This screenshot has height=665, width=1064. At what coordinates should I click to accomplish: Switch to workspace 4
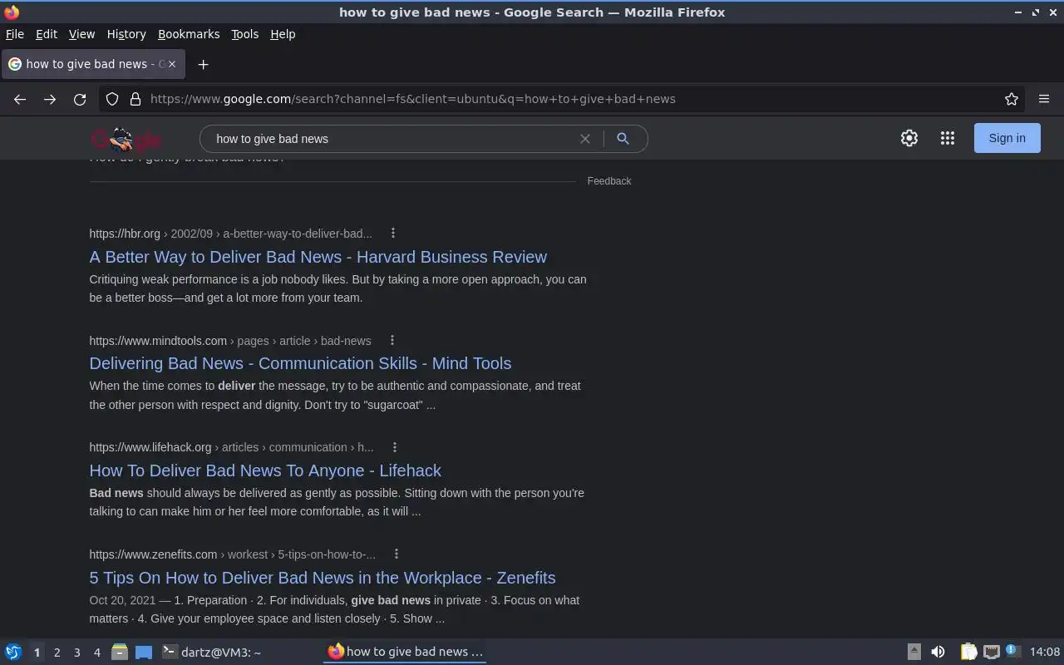click(x=96, y=653)
